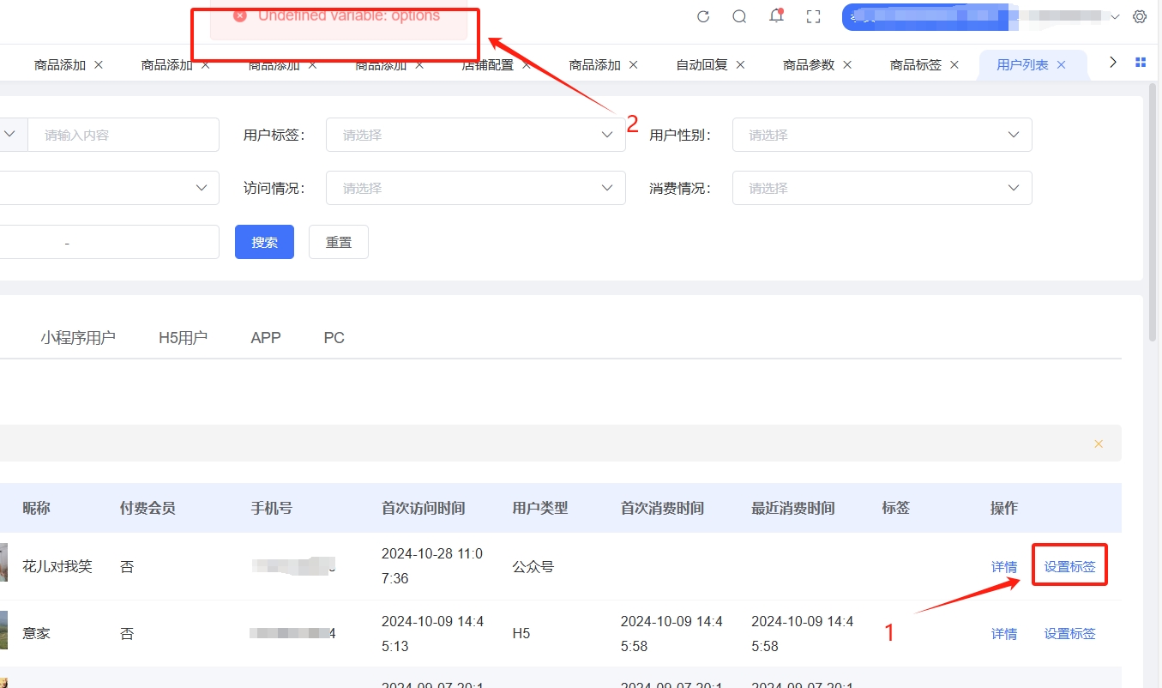1162x688 pixels.
Task: Click the 搜索 button
Action: tap(264, 242)
